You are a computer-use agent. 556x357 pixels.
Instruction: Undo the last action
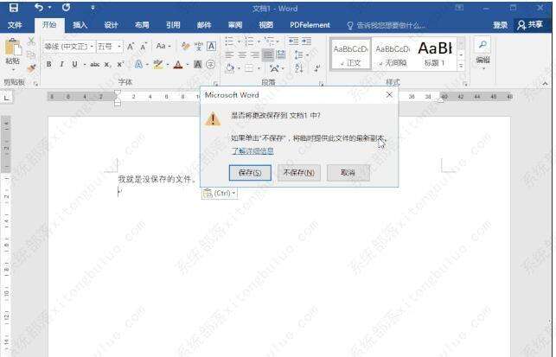39,8
